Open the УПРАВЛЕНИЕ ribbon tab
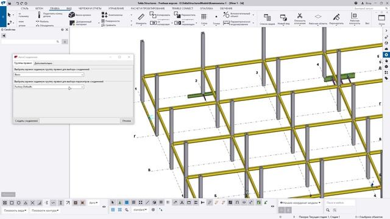 pyautogui.click(x=116, y=9)
